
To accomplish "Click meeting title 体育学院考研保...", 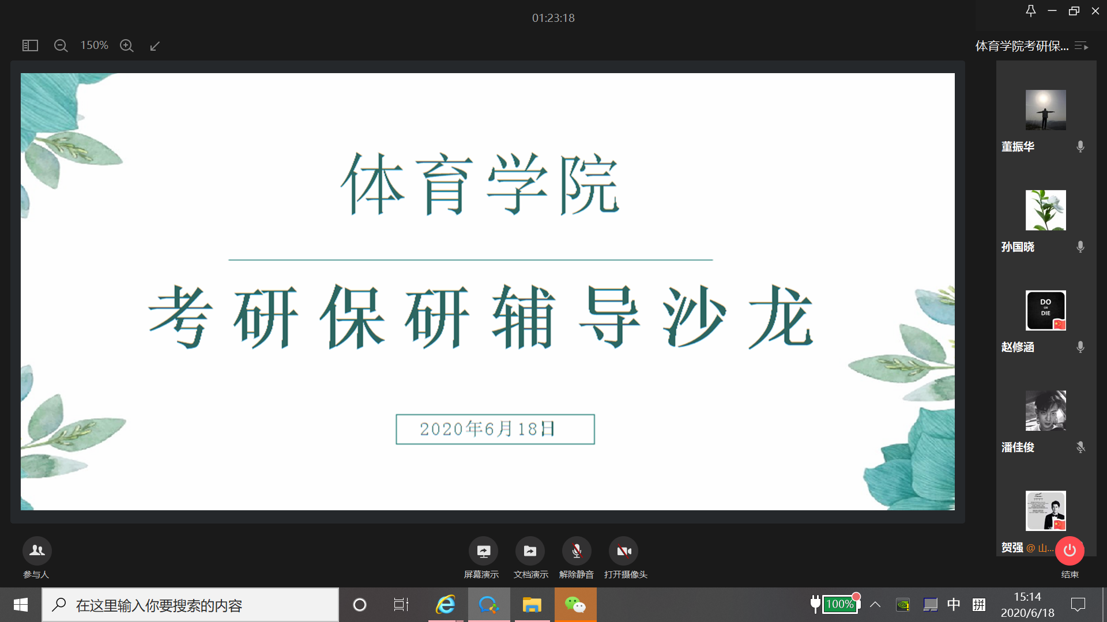I will 1021,46.
